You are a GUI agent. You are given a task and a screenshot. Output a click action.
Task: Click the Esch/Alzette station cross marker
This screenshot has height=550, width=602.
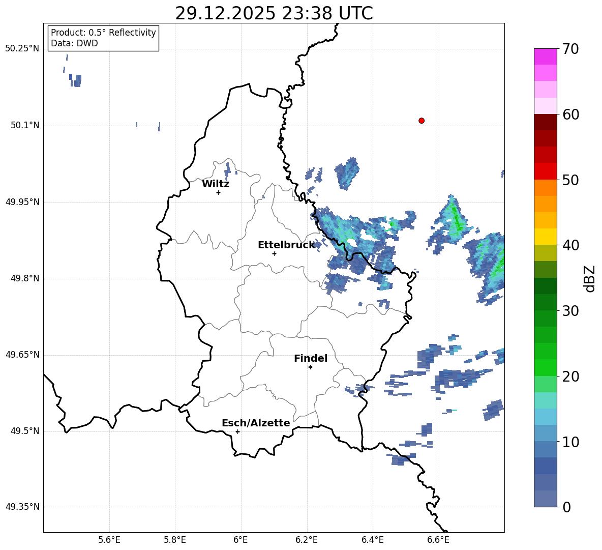(x=237, y=431)
